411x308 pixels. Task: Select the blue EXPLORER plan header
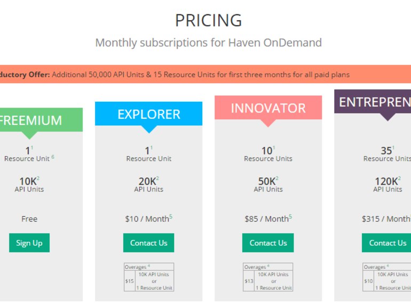click(x=148, y=114)
